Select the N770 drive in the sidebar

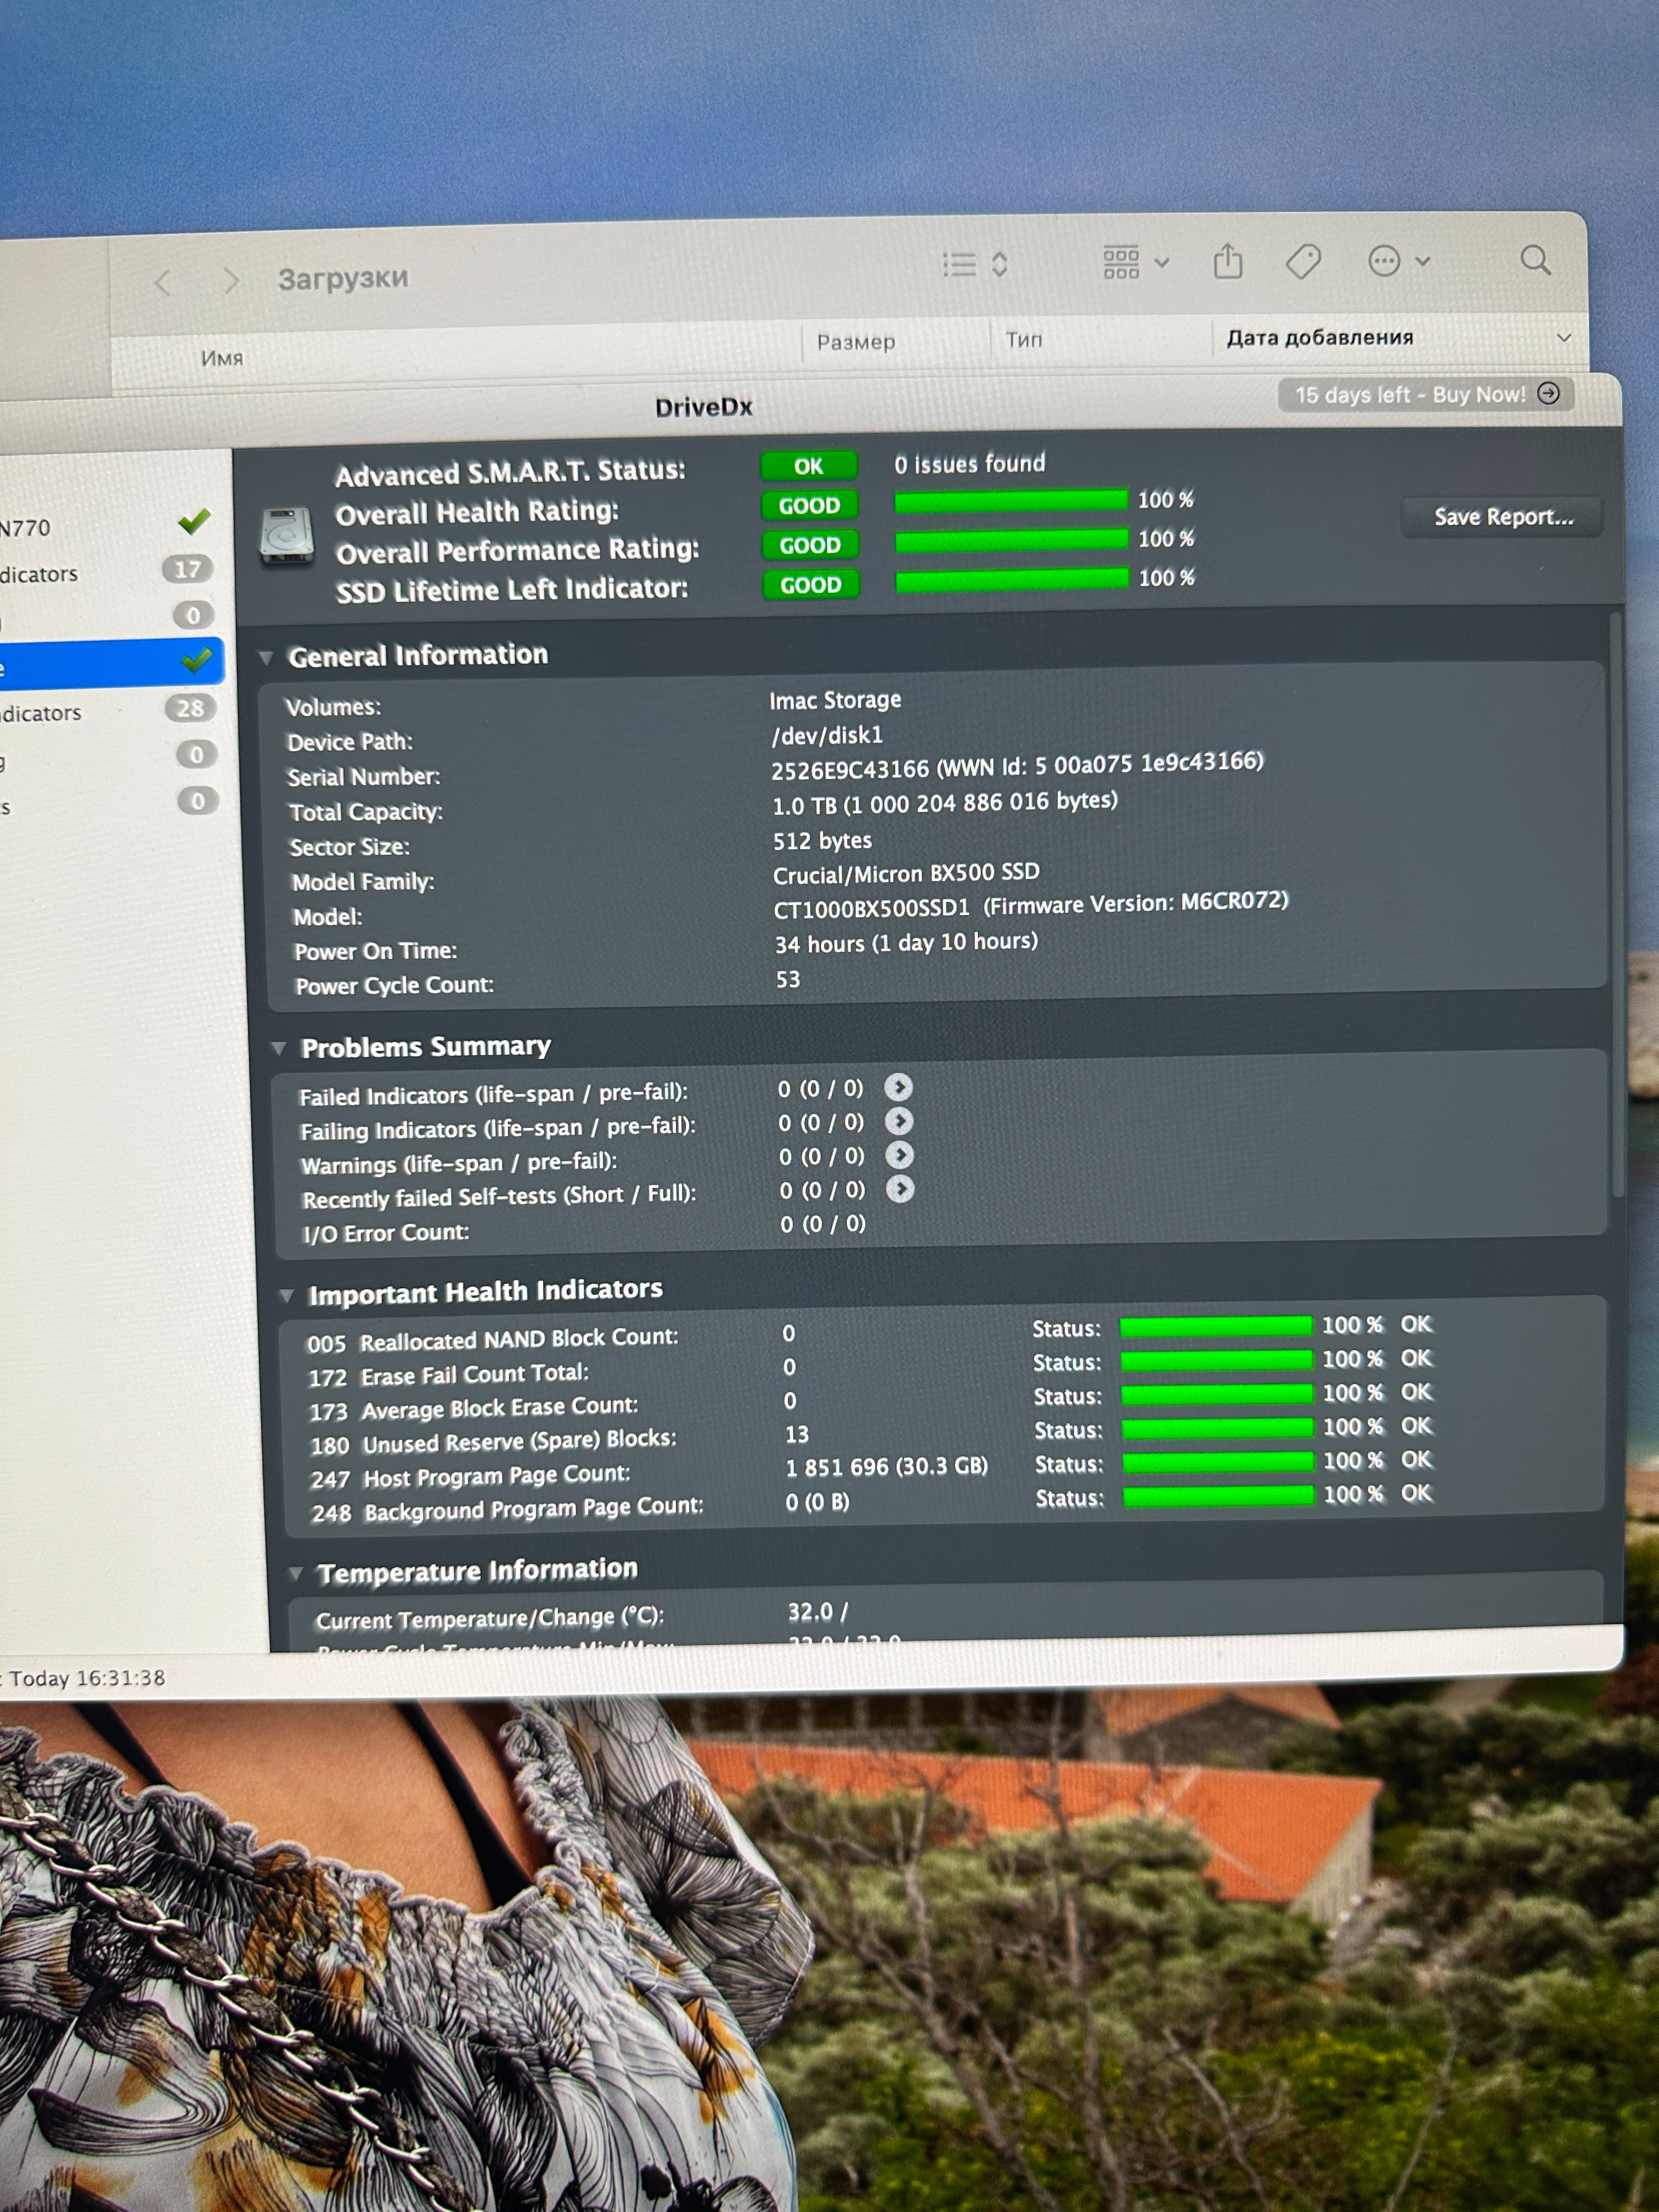110,526
